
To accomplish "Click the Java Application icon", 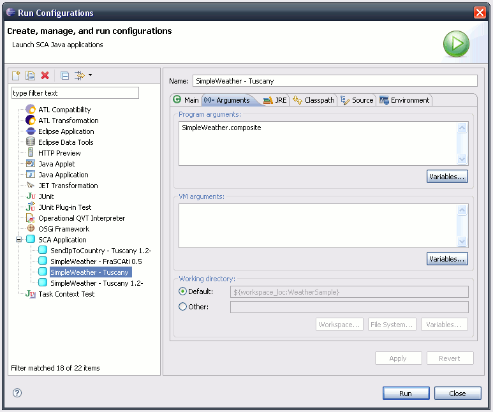I will [x=31, y=175].
